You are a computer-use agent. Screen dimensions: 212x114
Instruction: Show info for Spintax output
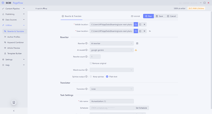point(86,77)
